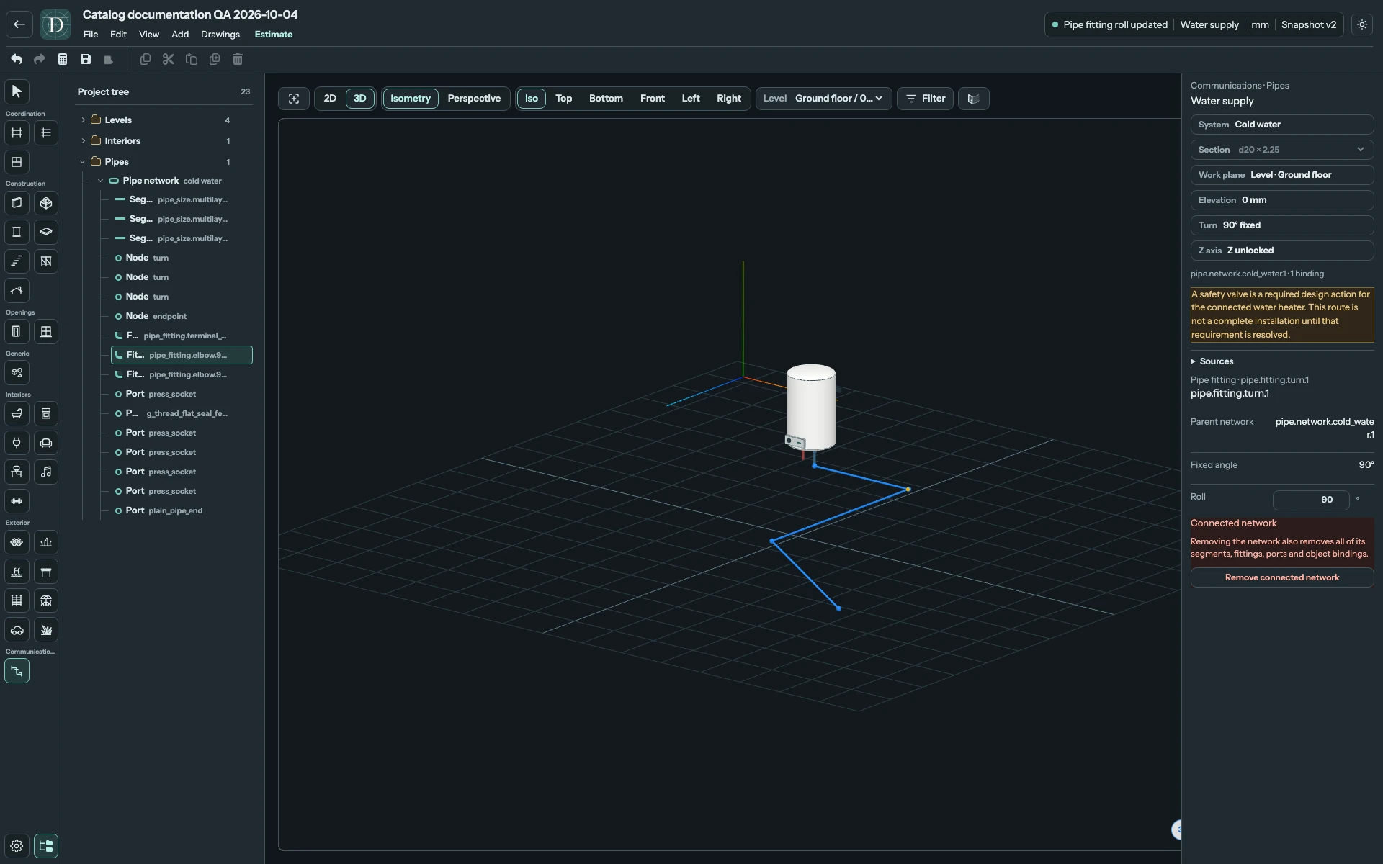This screenshot has width=1383, height=864.
Task: Toggle the project tree panel icon
Action: 46,846
